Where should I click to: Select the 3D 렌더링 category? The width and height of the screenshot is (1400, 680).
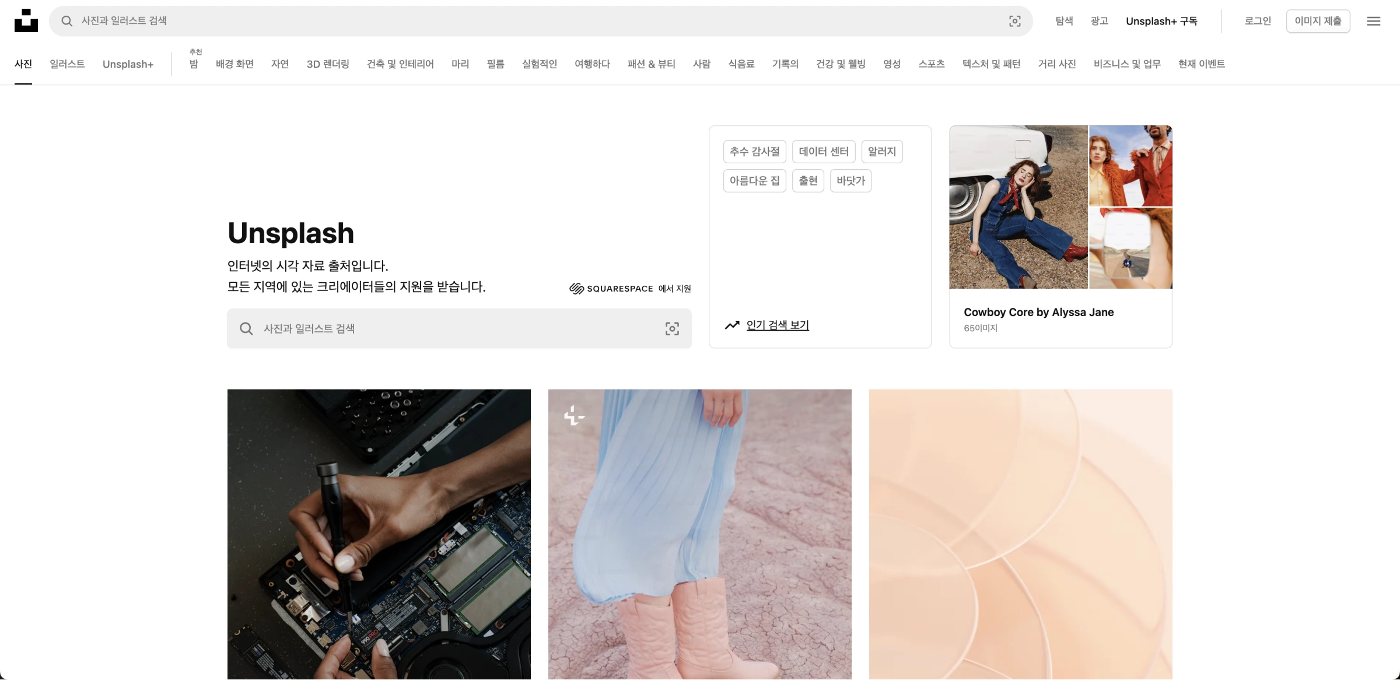(328, 64)
